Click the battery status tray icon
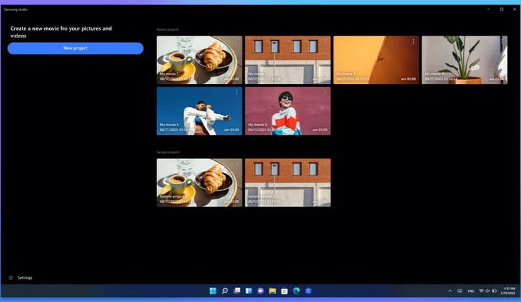The image size is (521, 302). 494,291
